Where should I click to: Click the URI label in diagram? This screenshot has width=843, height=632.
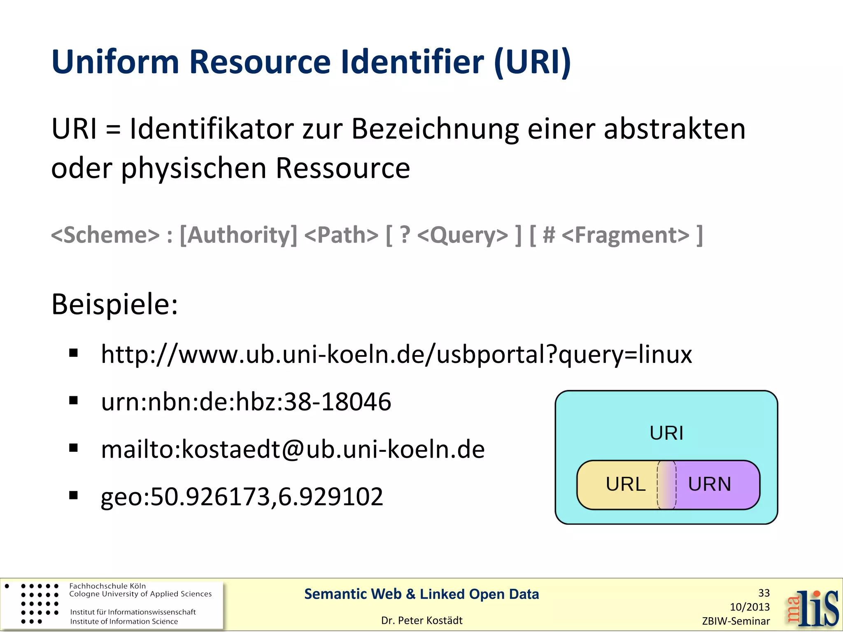(666, 433)
